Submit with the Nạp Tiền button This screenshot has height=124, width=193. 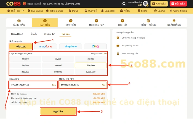click(58, 111)
